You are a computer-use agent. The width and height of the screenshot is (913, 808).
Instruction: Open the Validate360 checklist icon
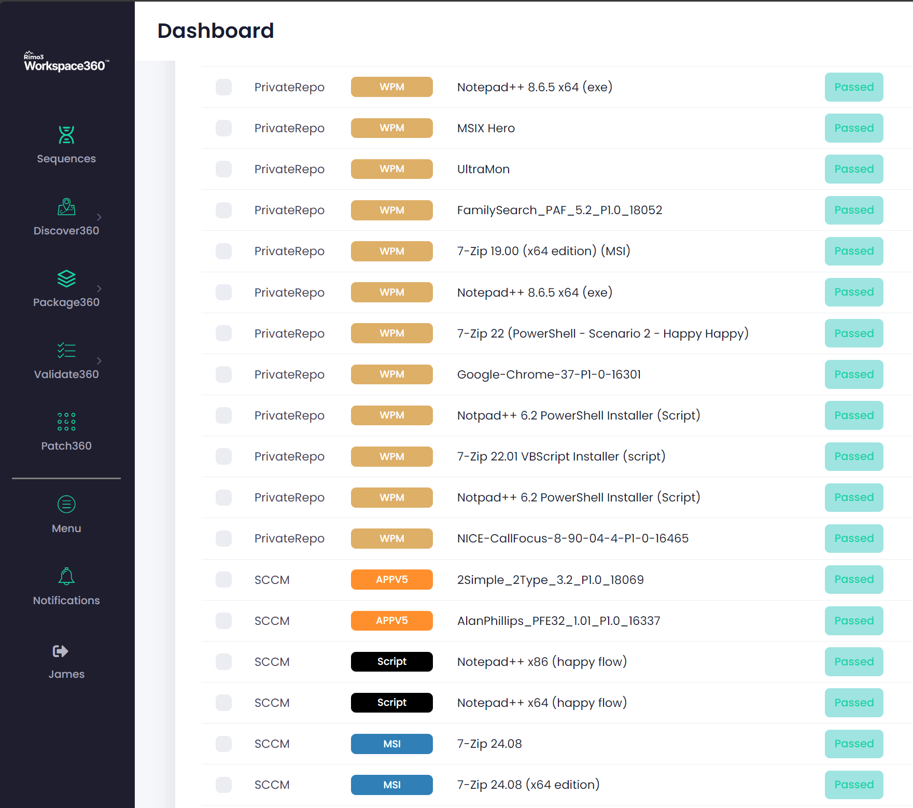coord(66,351)
